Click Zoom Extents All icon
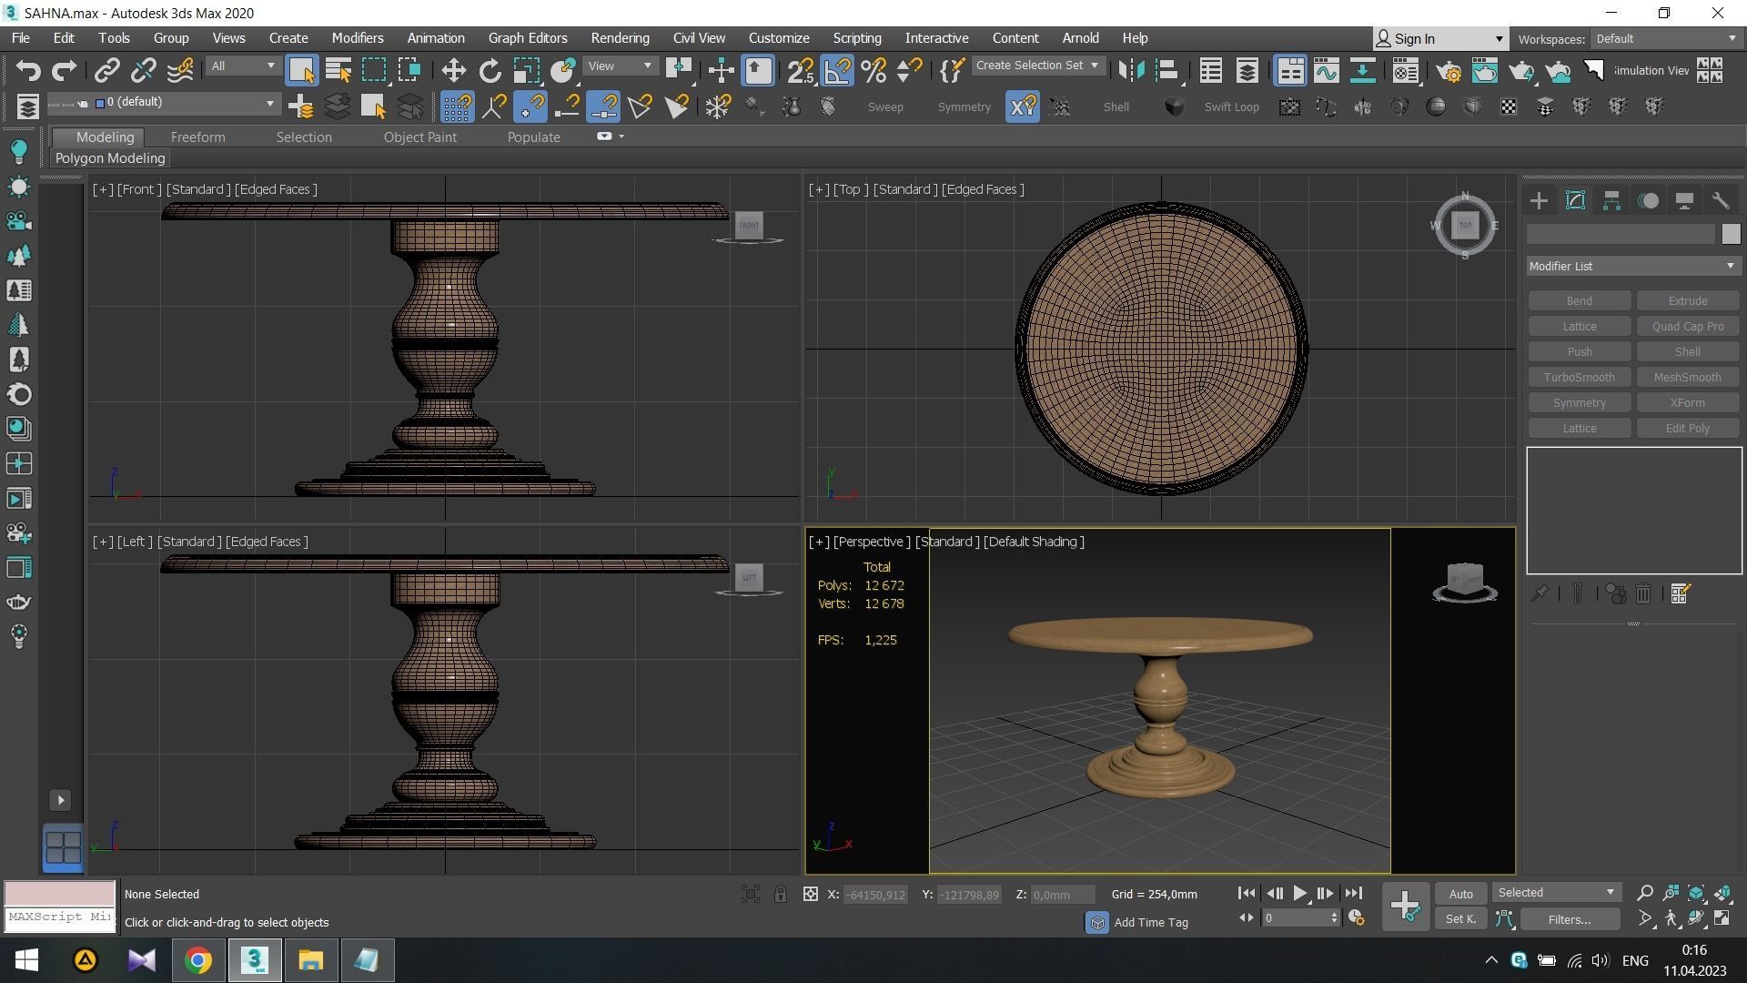The width and height of the screenshot is (1747, 983). click(1722, 893)
